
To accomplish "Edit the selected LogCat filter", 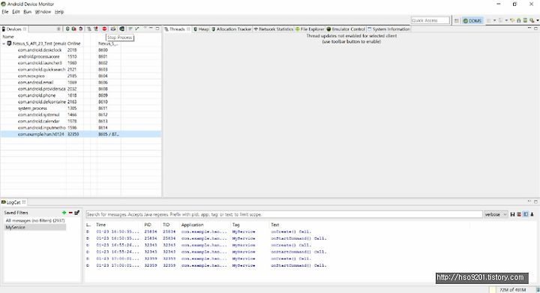I will coord(76,213).
